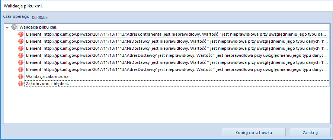Select the first NrDostawcy error message row
Screen dimensions: 333x140
177,41
